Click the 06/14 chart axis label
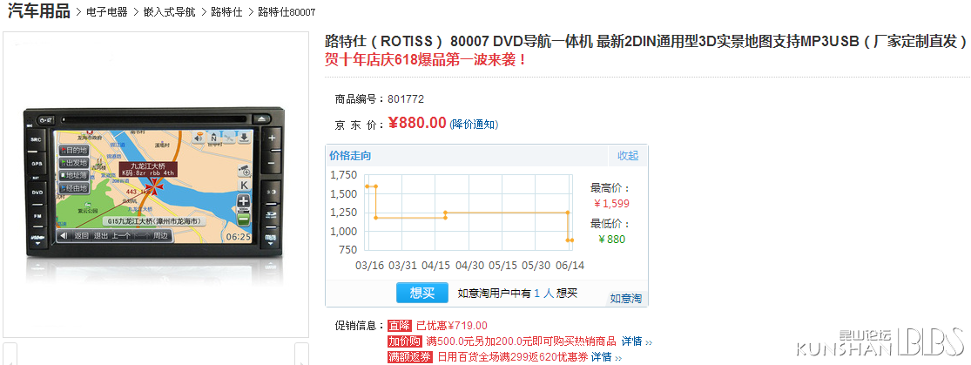Screen dimensions: 971x365 coord(569,265)
